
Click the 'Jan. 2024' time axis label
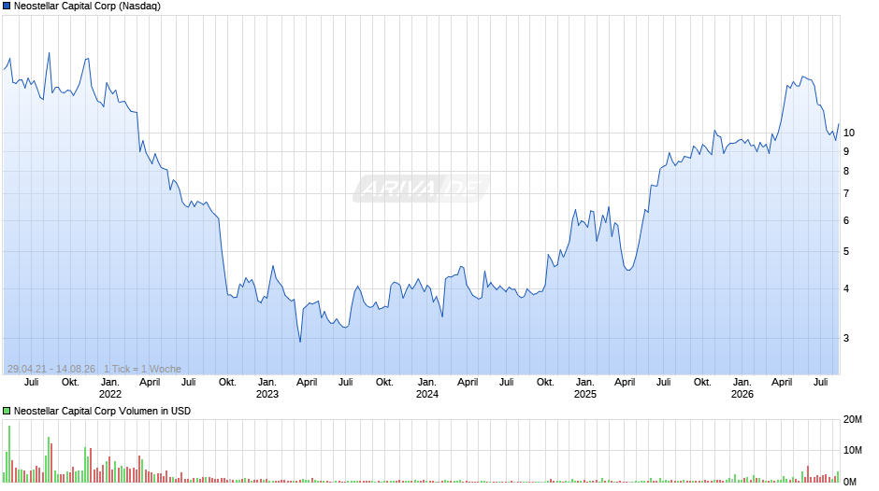click(x=426, y=388)
